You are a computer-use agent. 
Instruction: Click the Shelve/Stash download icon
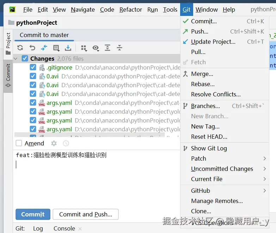point(68,48)
